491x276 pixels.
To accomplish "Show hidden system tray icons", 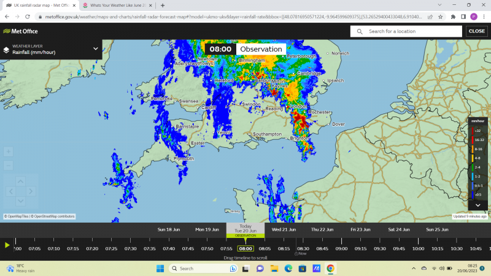I will tap(414, 269).
